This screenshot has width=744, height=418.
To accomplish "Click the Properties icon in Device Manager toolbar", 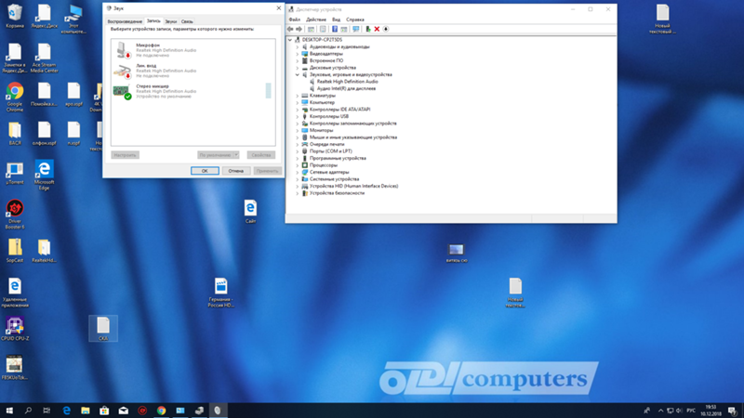I will click(x=323, y=29).
